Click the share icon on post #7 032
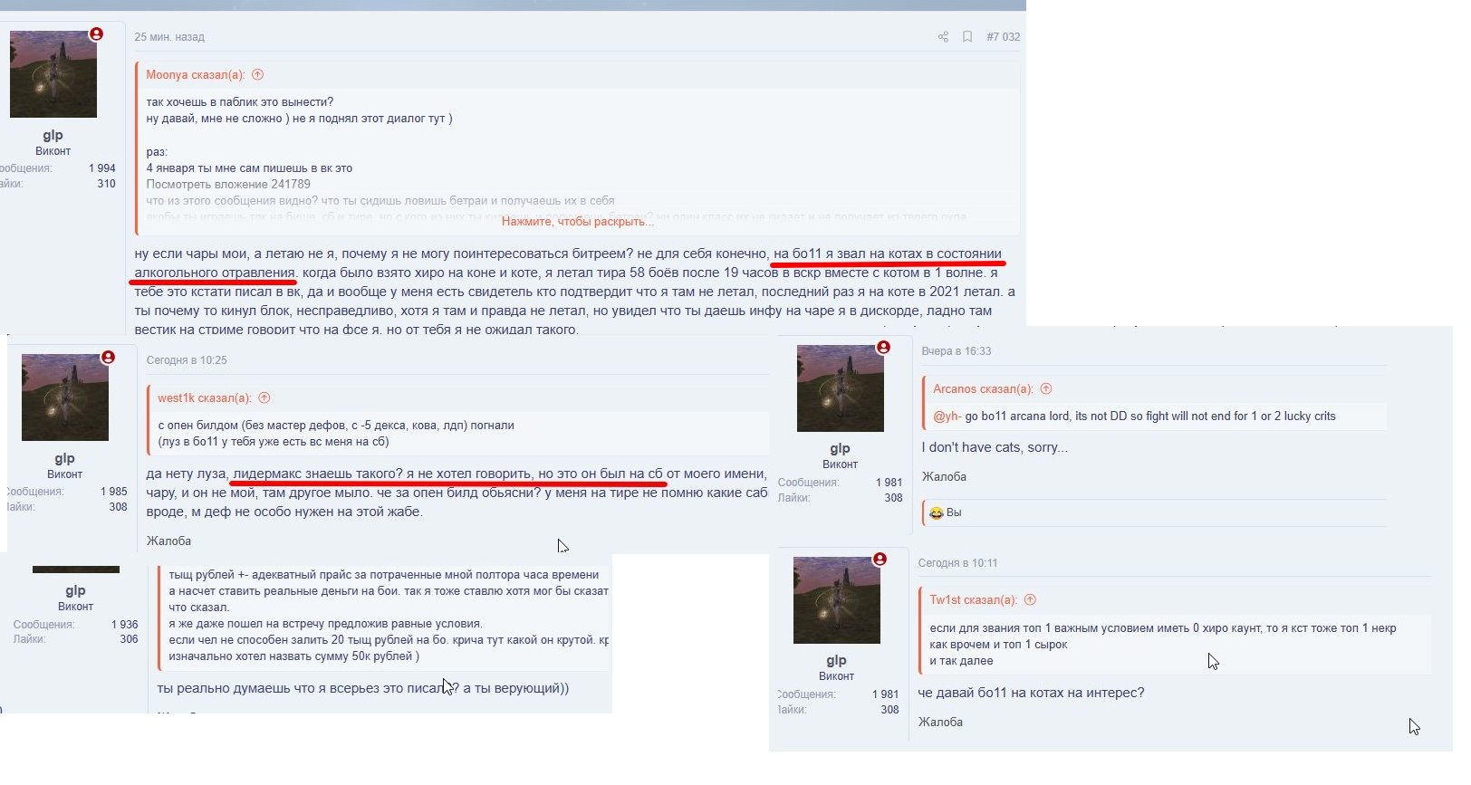Screen dimensions: 1471x785 point(943,37)
